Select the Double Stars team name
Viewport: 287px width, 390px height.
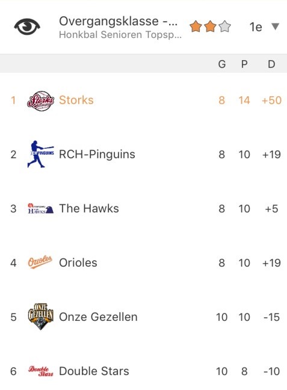94,371
